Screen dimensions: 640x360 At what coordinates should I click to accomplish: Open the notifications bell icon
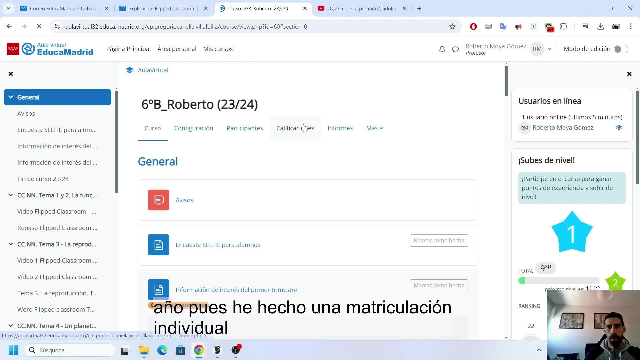[442, 49]
